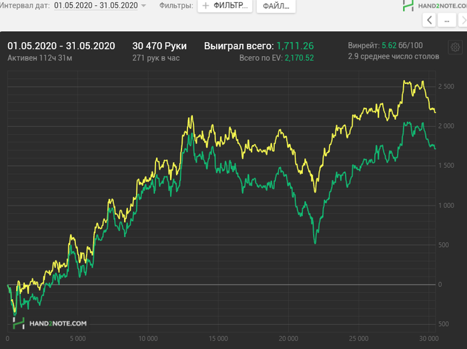Click the activity text Активен 112ч 31м

(x=40, y=58)
